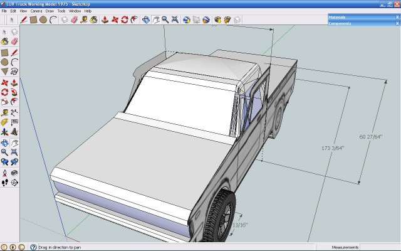Click Next view in left tool set
Image resolution: width=401 pixels, height=251 pixels.
click(14, 162)
